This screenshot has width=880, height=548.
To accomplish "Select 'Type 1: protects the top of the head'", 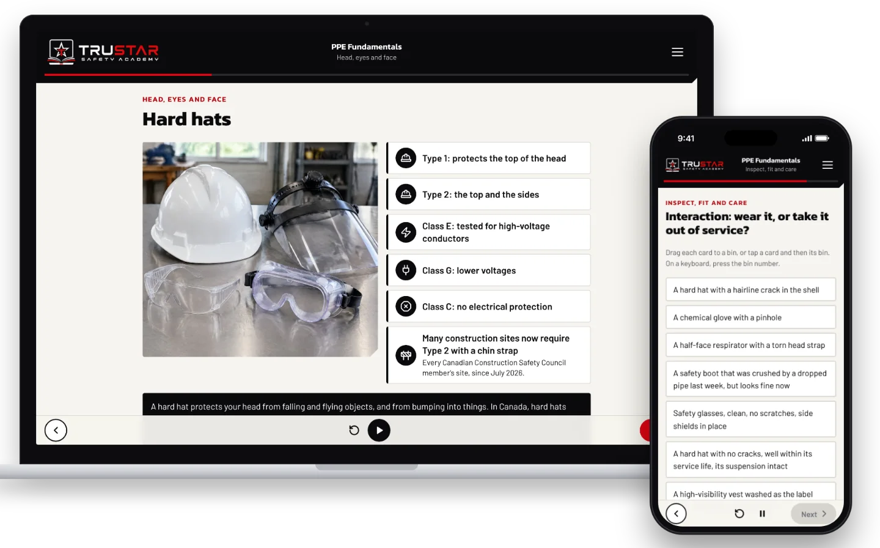I will pyautogui.click(x=489, y=158).
